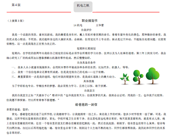
Task: Click the 第4版 page label
Action: 16,5
